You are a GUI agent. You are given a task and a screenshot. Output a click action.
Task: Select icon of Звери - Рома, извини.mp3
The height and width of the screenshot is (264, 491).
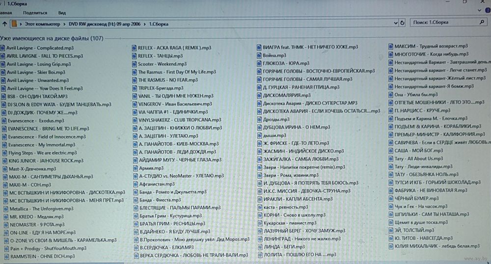pyautogui.click(x=260, y=176)
